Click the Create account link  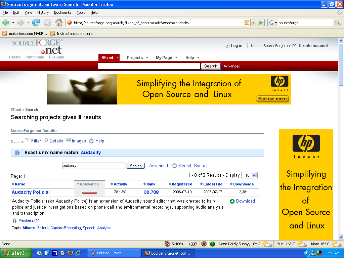coord(313,46)
